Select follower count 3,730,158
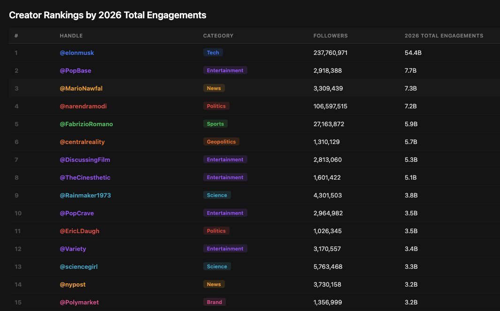Screen dimensions: 500x311 tap(327, 285)
